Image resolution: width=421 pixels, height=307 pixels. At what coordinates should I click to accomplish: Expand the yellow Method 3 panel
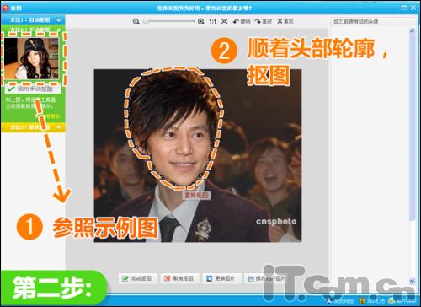(x=33, y=127)
